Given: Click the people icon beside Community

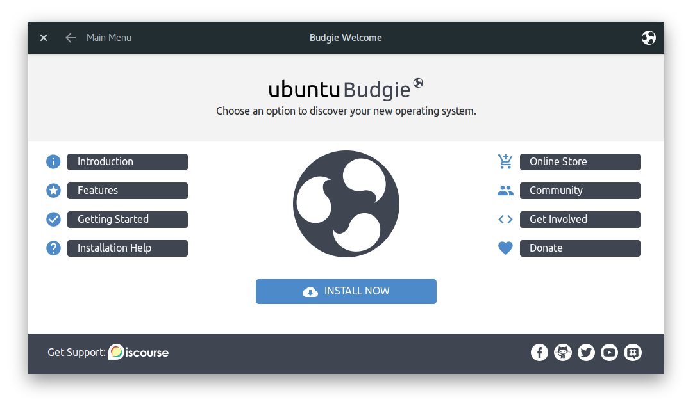Looking at the screenshot, I should pos(505,191).
